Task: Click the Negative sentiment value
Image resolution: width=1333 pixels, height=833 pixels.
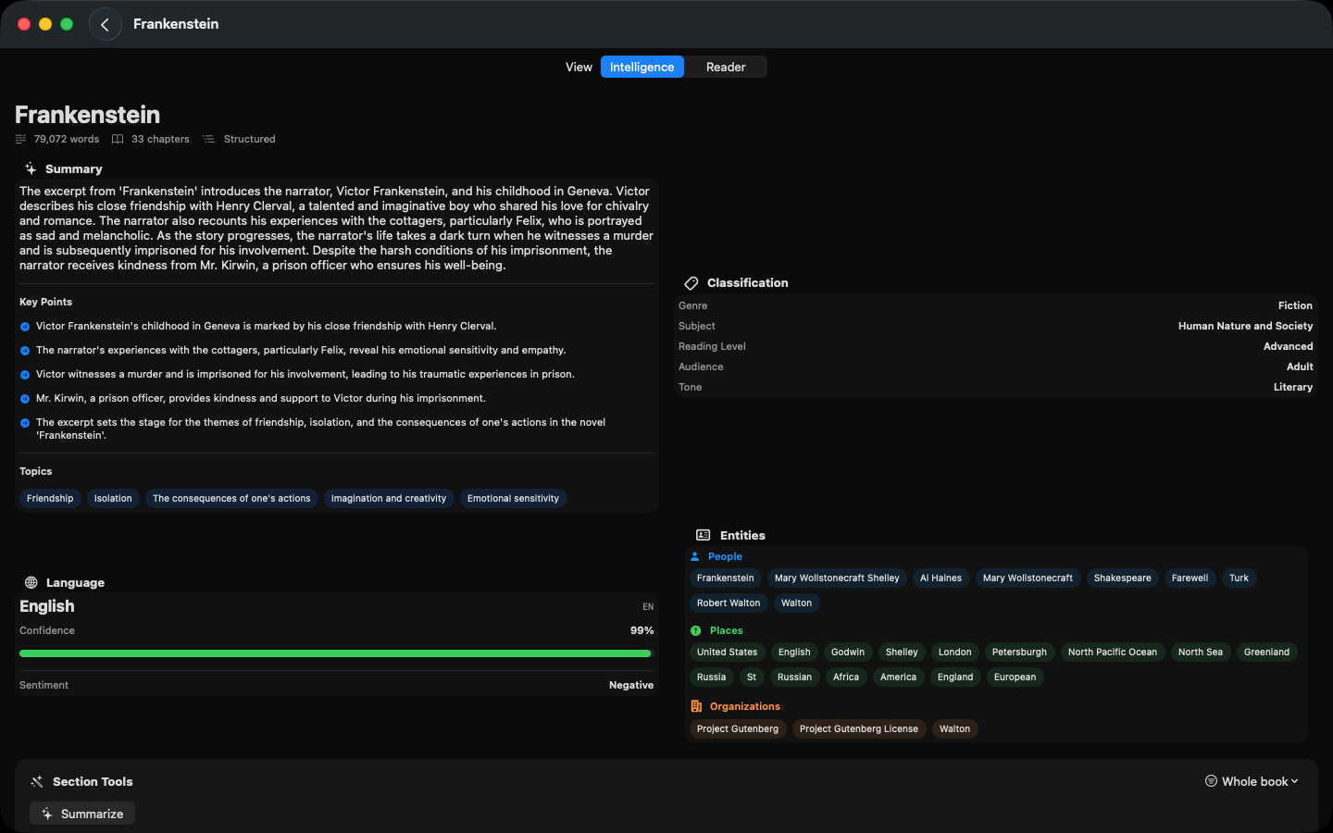Action: 631,685
